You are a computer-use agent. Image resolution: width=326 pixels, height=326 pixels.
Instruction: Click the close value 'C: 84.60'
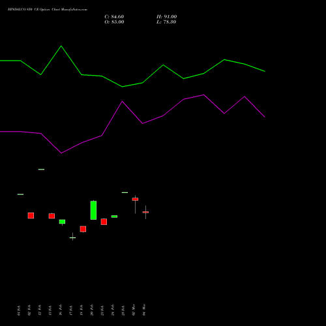(x=114, y=17)
